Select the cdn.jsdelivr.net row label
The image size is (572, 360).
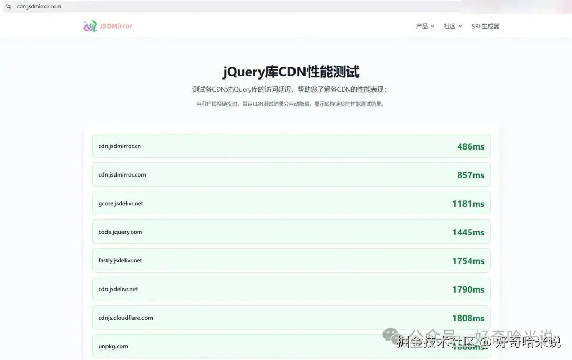[x=118, y=289]
